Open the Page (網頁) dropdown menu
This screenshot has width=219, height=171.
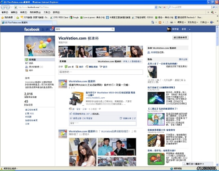click(181, 22)
